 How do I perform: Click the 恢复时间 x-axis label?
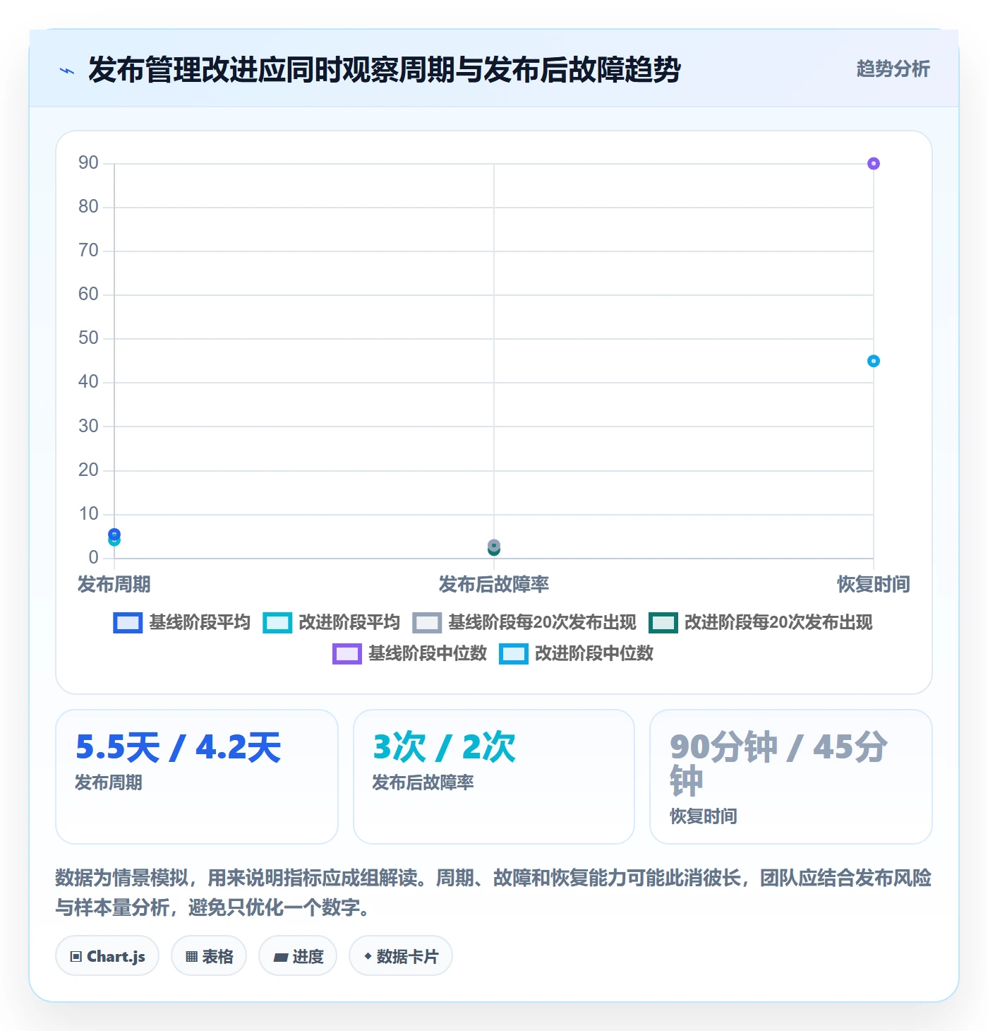click(874, 585)
